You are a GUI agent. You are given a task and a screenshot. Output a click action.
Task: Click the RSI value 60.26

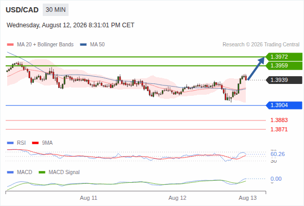click(278, 154)
